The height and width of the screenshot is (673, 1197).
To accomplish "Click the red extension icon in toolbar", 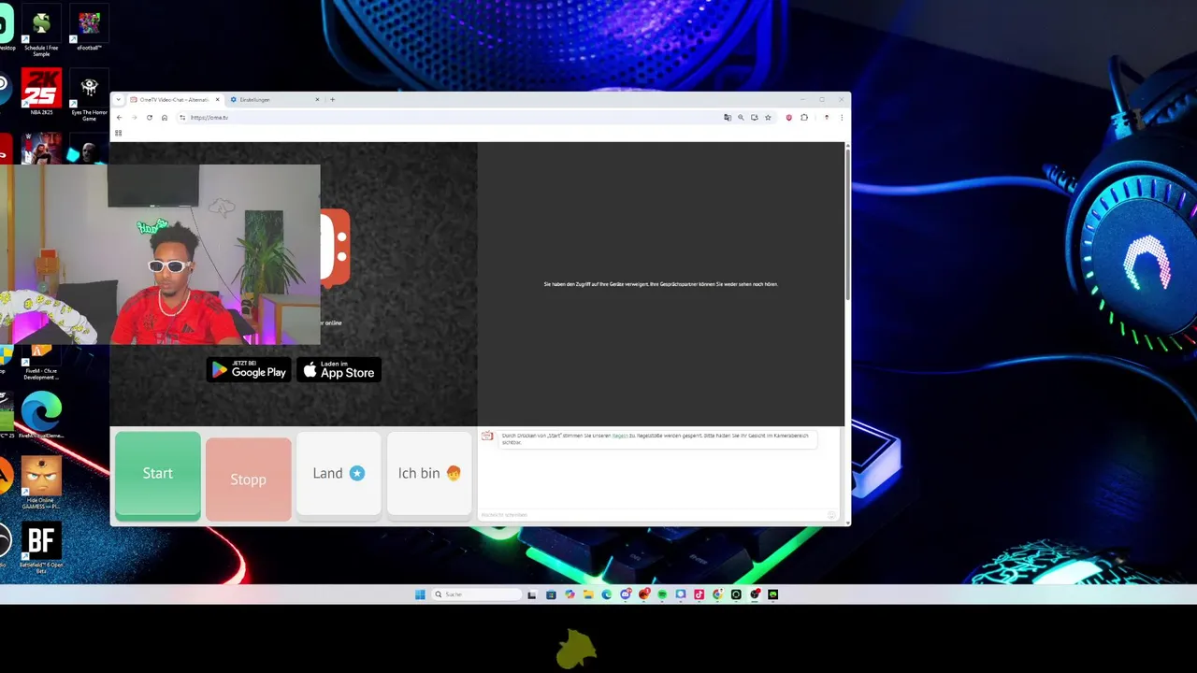I will [789, 118].
